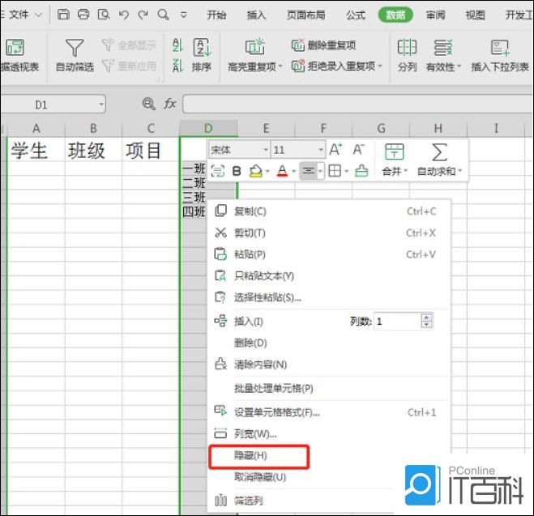Click the 列数 column count input field
This screenshot has height=516, width=534.
pos(397,322)
